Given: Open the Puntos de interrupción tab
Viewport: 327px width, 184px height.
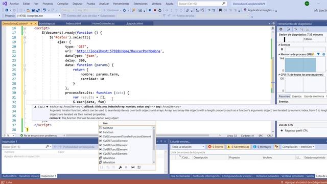Looking at the screenshot, I should tap(206, 176).
